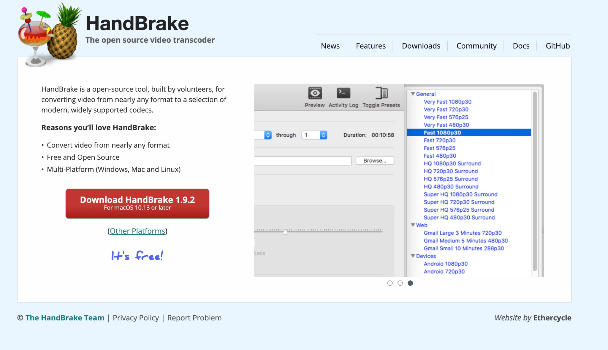Click the presets list vertical scrollbar

(x=535, y=181)
